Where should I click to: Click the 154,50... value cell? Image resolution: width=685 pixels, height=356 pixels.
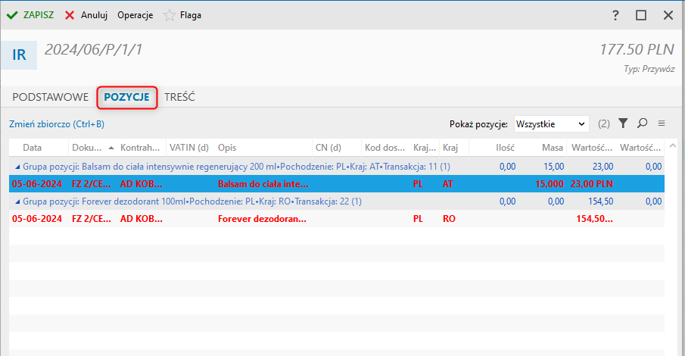pyautogui.click(x=594, y=219)
